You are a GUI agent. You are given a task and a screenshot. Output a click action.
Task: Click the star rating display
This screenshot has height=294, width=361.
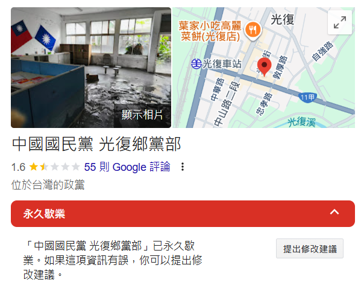[54, 167]
